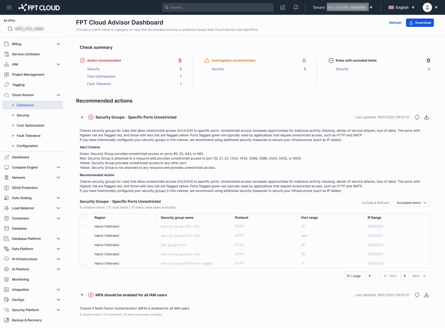Image resolution: width=445 pixels, height=328 pixels.
Task: Click the VPC search magnifier icon
Action: [x=10, y=29]
